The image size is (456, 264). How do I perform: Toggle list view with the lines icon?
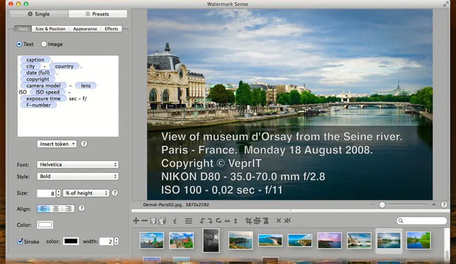tap(188, 221)
